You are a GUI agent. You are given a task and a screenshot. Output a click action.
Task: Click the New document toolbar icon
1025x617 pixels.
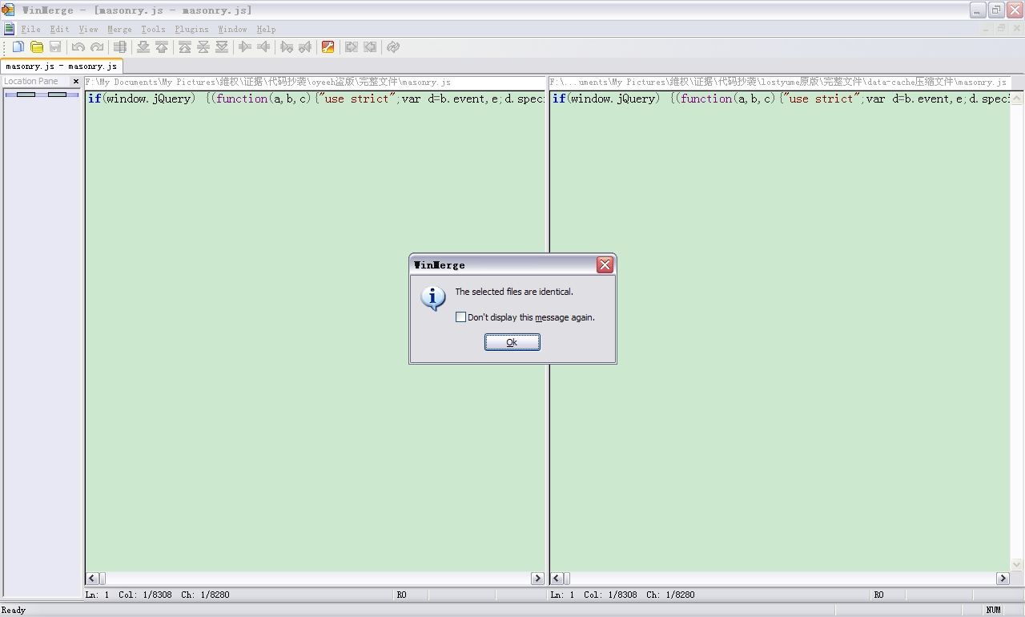18,47
